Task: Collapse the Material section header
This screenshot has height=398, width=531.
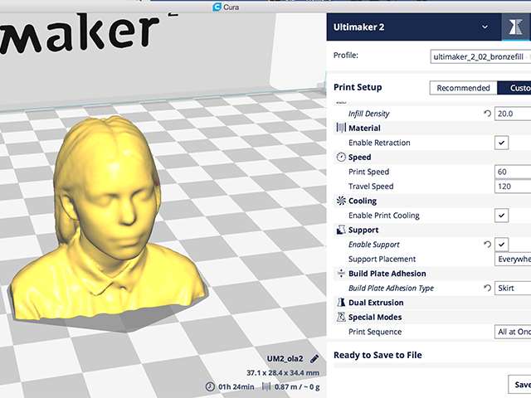Action: point(432,128)
